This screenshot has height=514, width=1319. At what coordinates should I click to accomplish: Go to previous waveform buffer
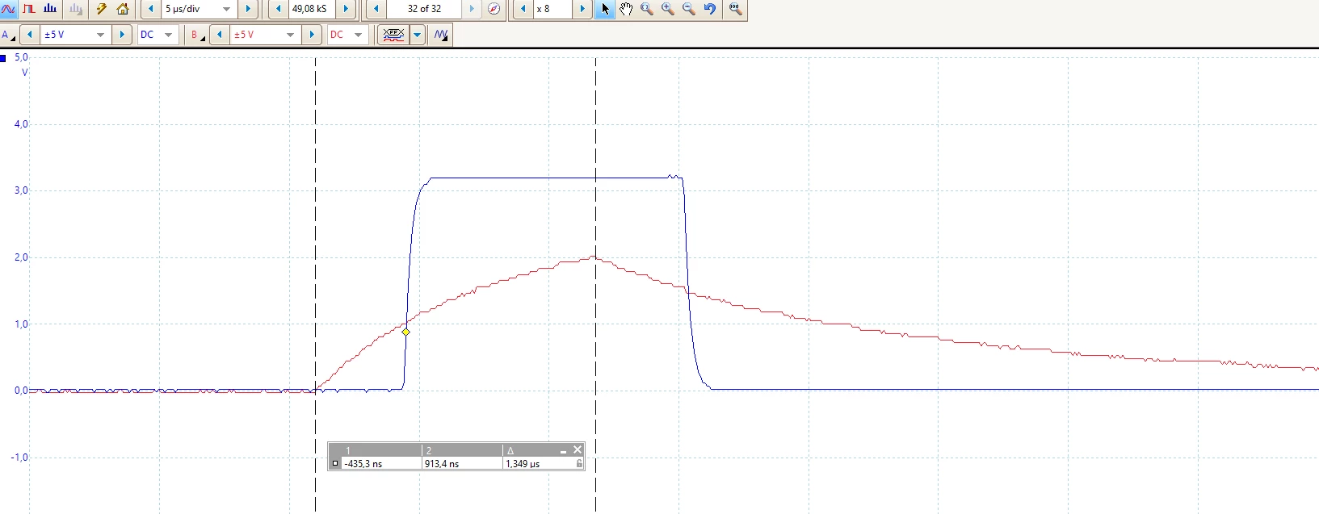[x=376, y=9]
